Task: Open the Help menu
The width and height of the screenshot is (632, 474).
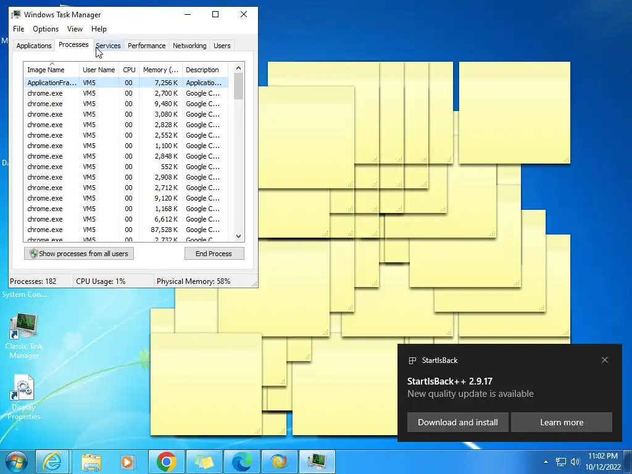Action: pyautogui.click(x=99, y=29)
